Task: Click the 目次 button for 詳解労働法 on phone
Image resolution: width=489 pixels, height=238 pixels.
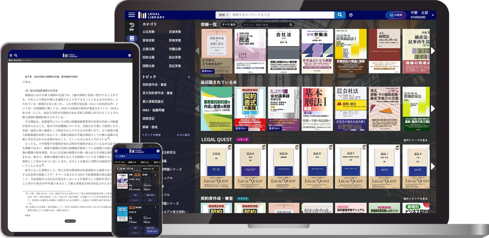Action: (150, 200)
